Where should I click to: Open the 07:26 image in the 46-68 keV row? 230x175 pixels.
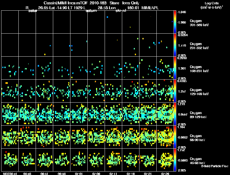click(165, 160)
